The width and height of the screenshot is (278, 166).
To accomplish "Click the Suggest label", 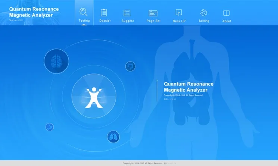I will (x=128, y=21).
